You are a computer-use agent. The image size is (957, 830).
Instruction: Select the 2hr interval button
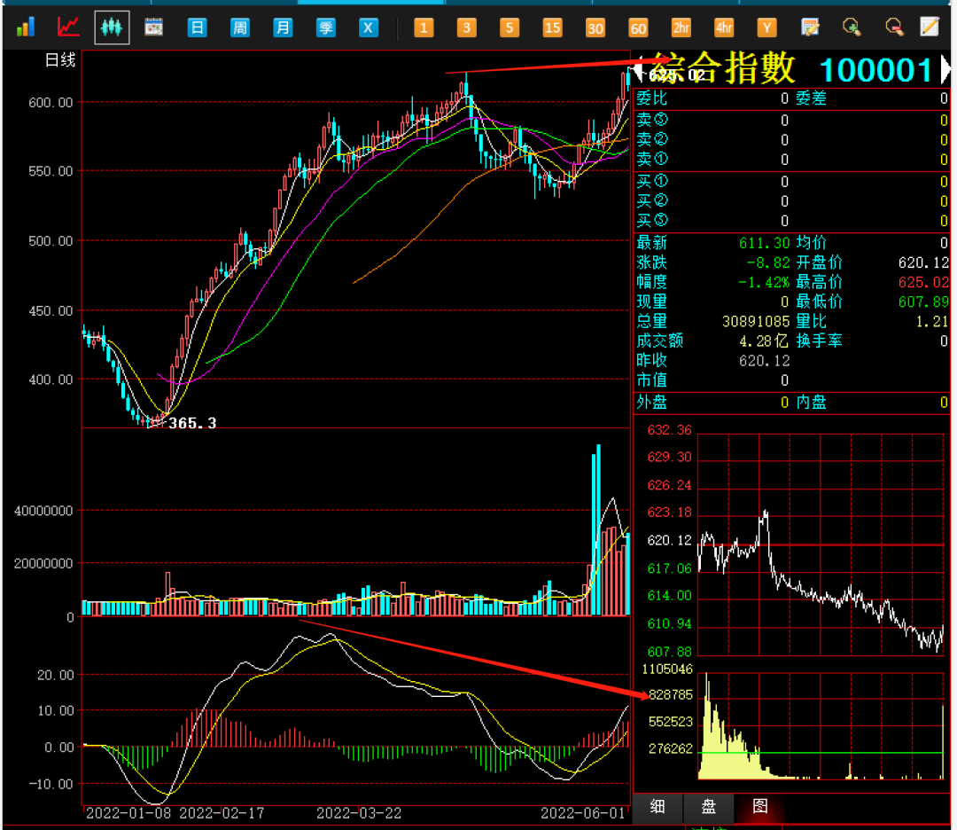681,27
